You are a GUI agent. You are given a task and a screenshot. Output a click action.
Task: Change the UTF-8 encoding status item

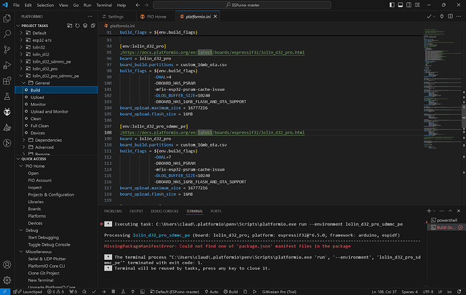[x=428, y=292]
